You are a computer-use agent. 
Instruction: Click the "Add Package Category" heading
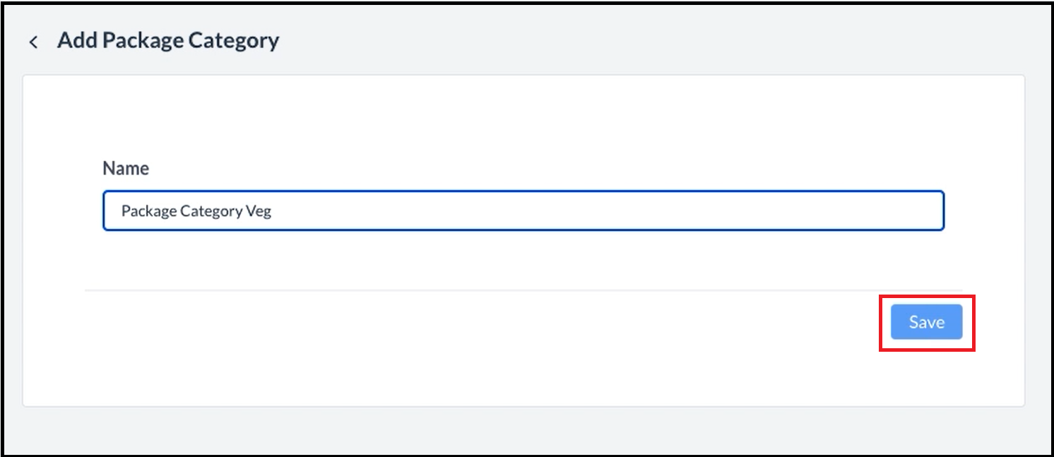click(x=168, y=40)
